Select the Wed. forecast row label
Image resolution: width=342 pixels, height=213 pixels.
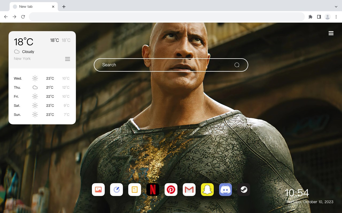[18, 79]
